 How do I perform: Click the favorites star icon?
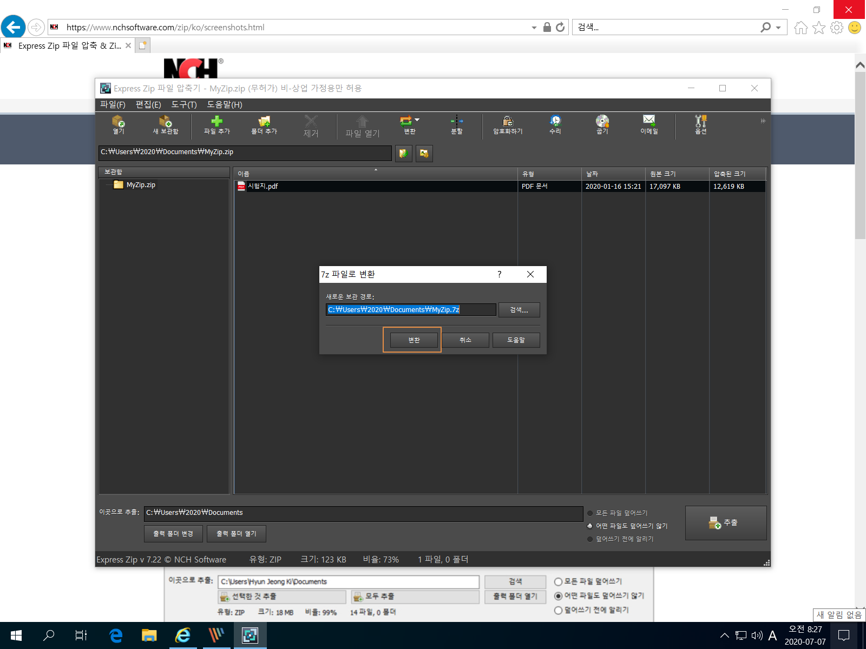tap(819, 28)
